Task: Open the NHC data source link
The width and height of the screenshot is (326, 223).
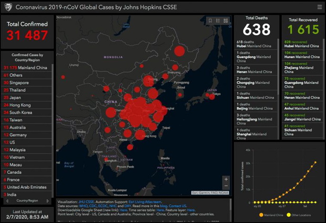Action: [113, 206]
